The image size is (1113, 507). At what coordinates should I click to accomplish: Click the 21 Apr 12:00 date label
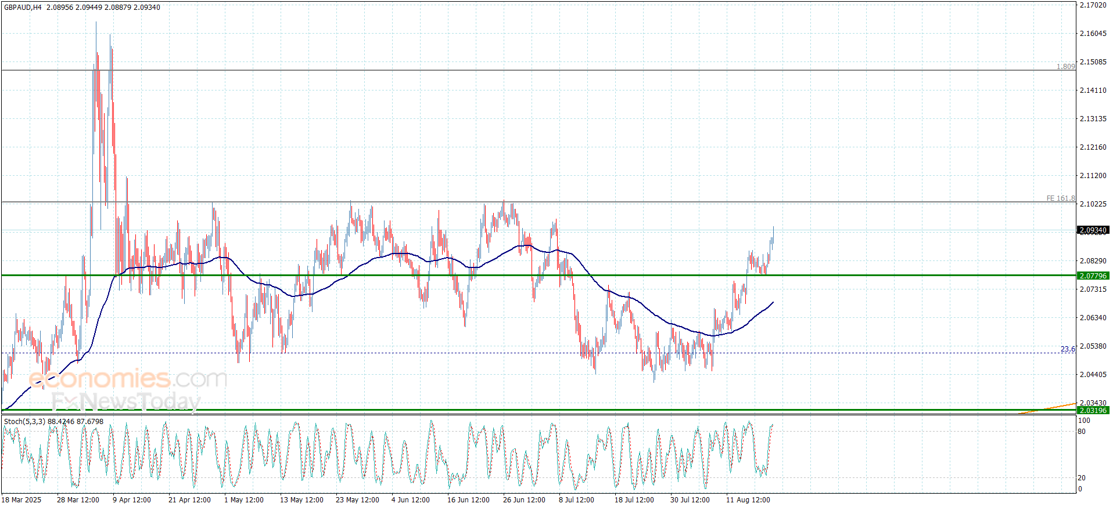click(189, 500)
